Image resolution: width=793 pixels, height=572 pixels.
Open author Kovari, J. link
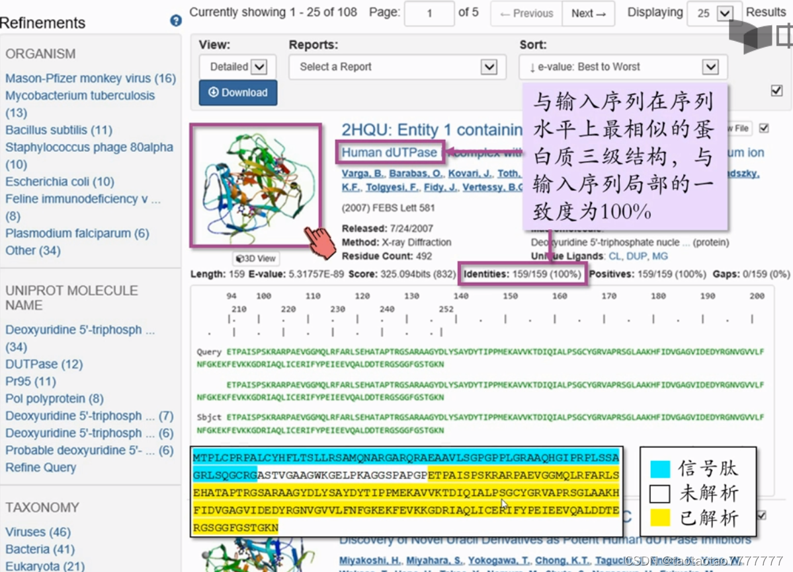pyautogui.click(x=470, y=173)
